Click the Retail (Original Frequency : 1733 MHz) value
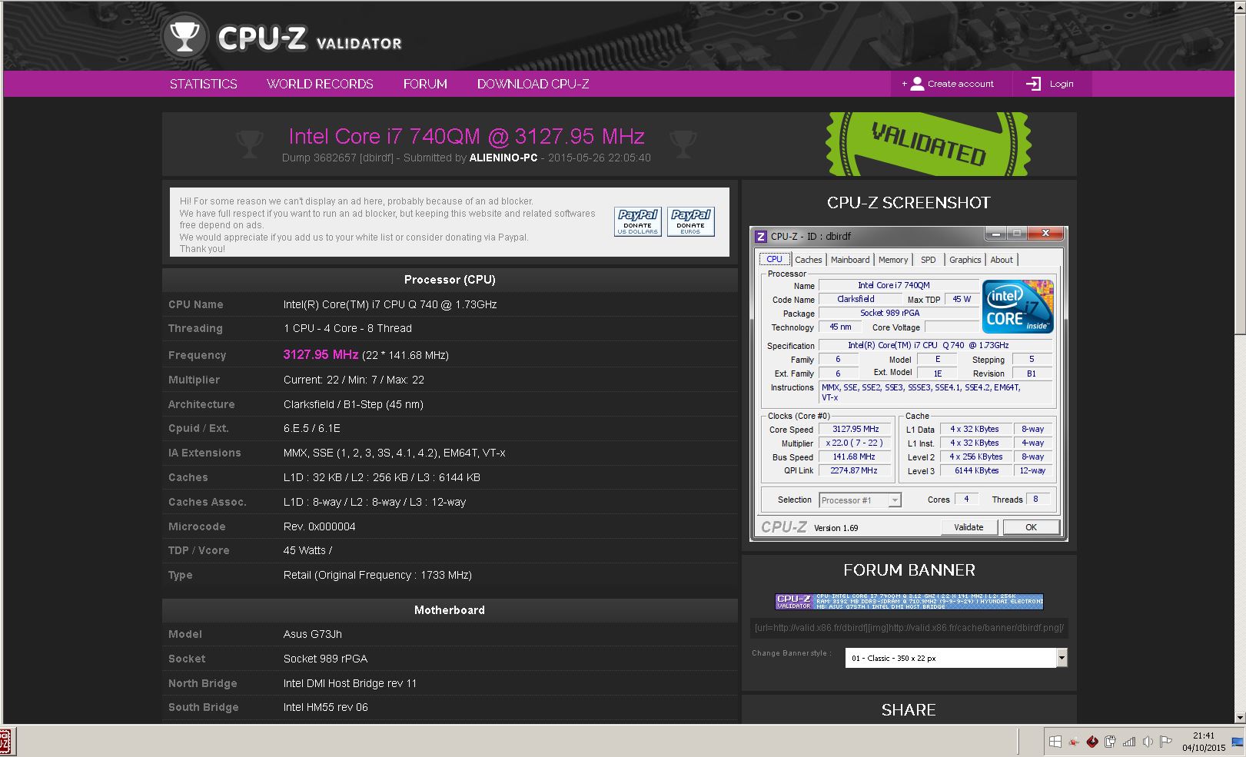The height and width of the screenshot is (757, 1246). coord(377,575)
